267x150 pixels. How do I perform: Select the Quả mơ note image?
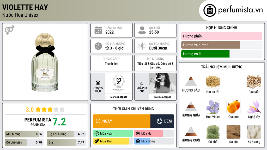233,107
